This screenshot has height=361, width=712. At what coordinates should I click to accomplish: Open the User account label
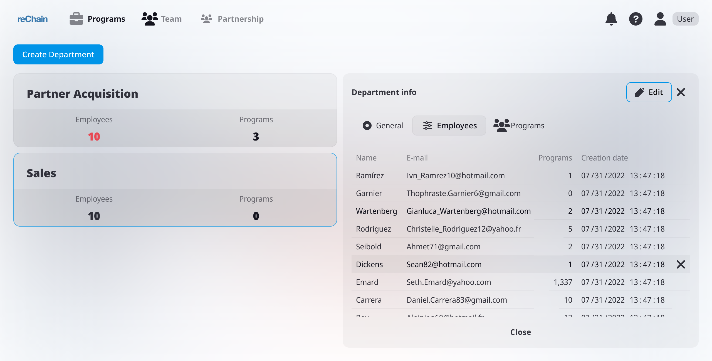(x=685, y=19)
